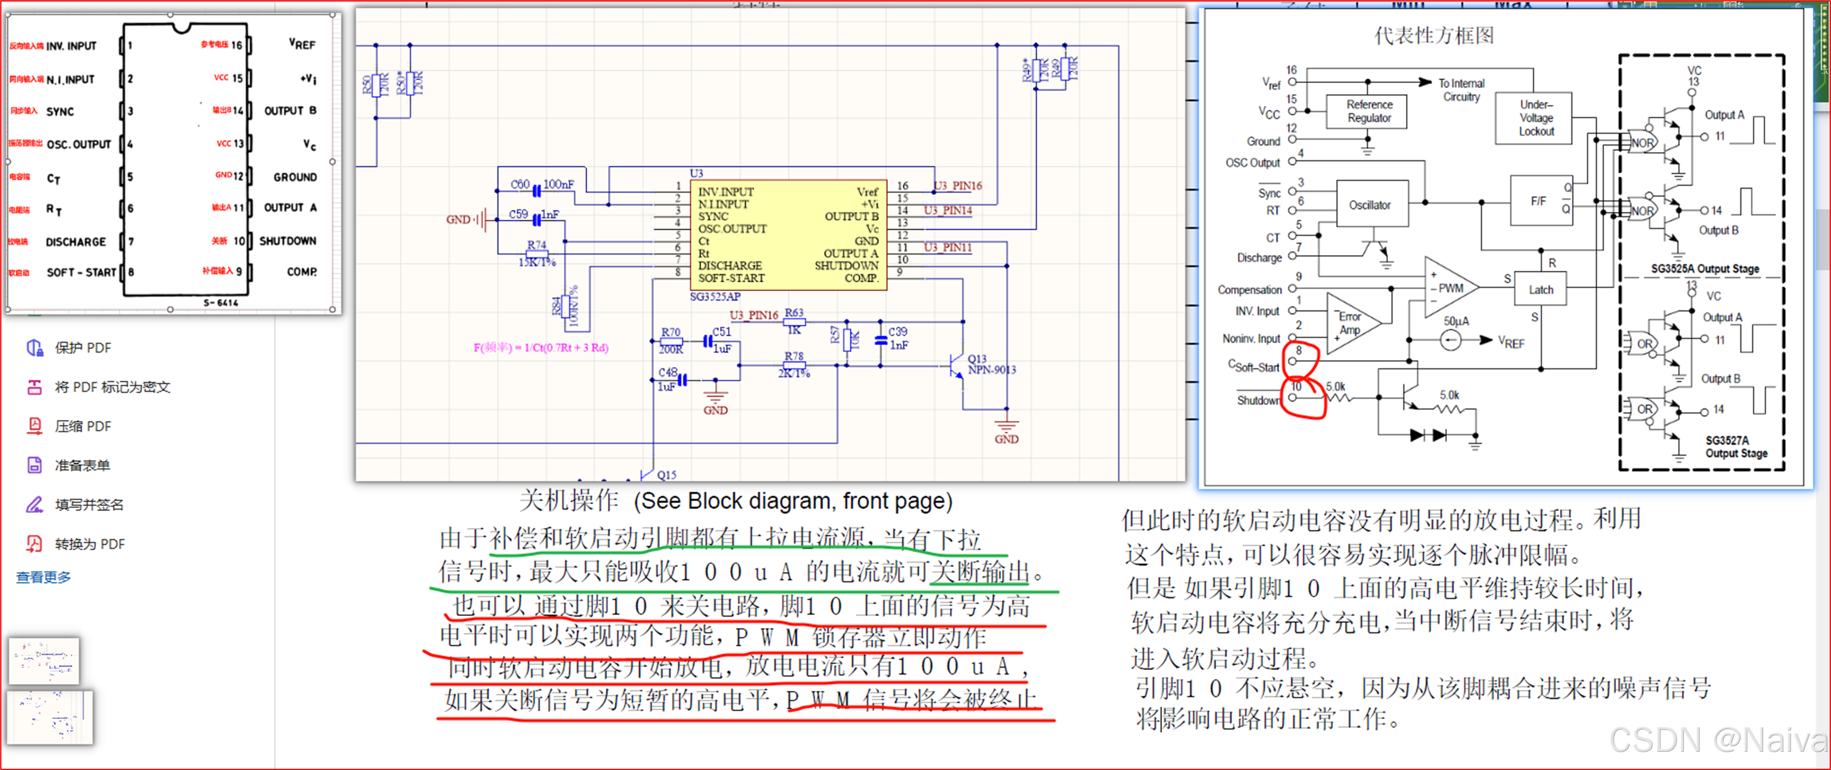
Task: Click the Q13 NPN-9013 transistor symbol
Action: click(x=956, y=366)
